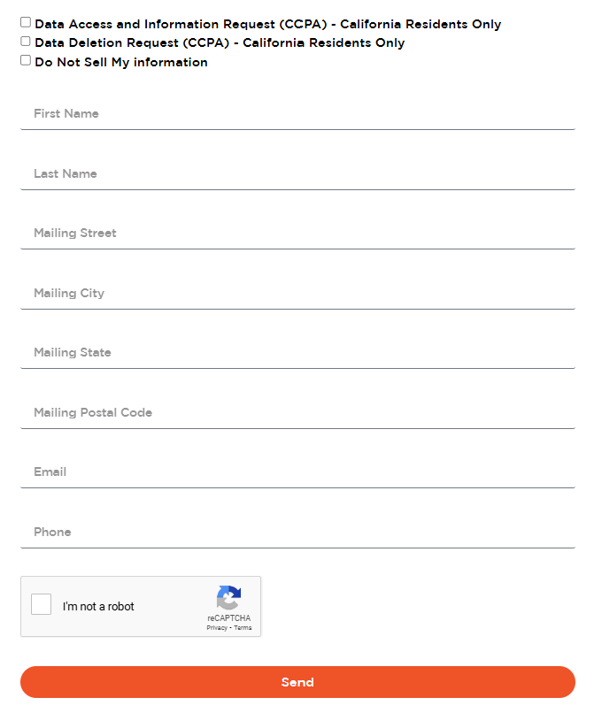This screenshot has width=602, height=713.
Task: Click the reCAPTCHA logo icon
Action: tap(229, 597)
